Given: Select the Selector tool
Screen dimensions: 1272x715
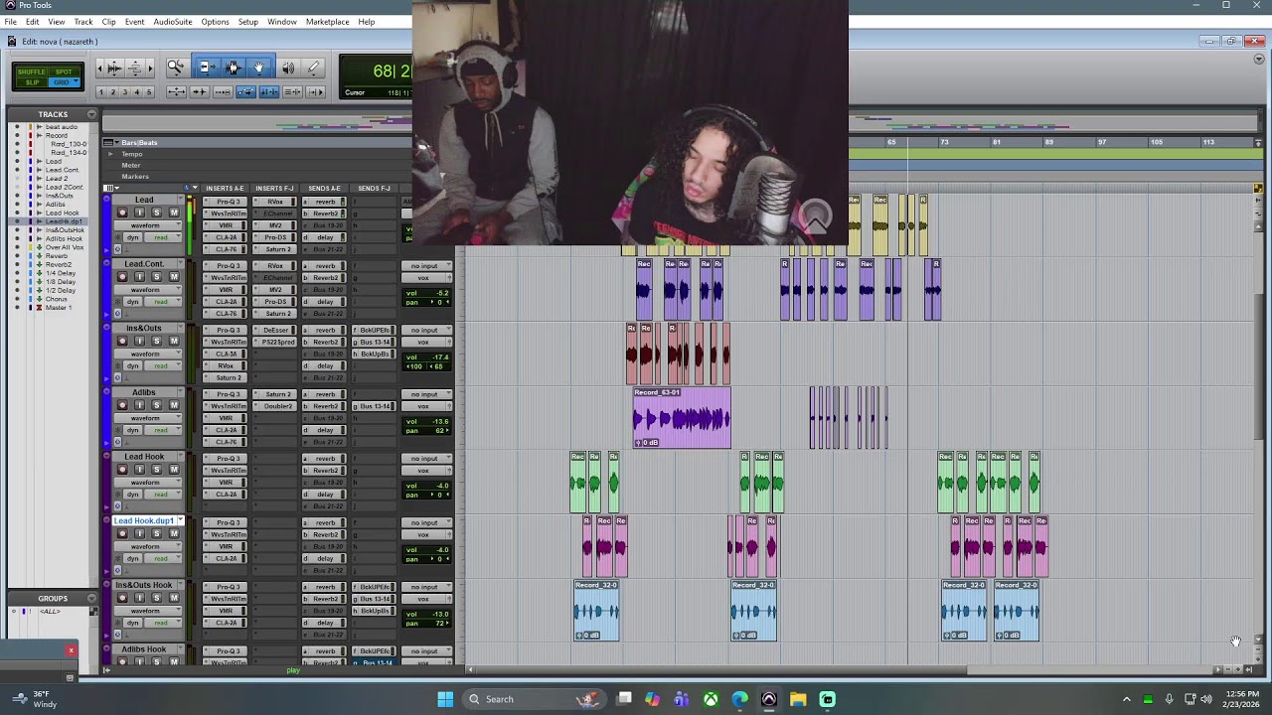Looking at the screenshot, I should click(x=233, y=68).
